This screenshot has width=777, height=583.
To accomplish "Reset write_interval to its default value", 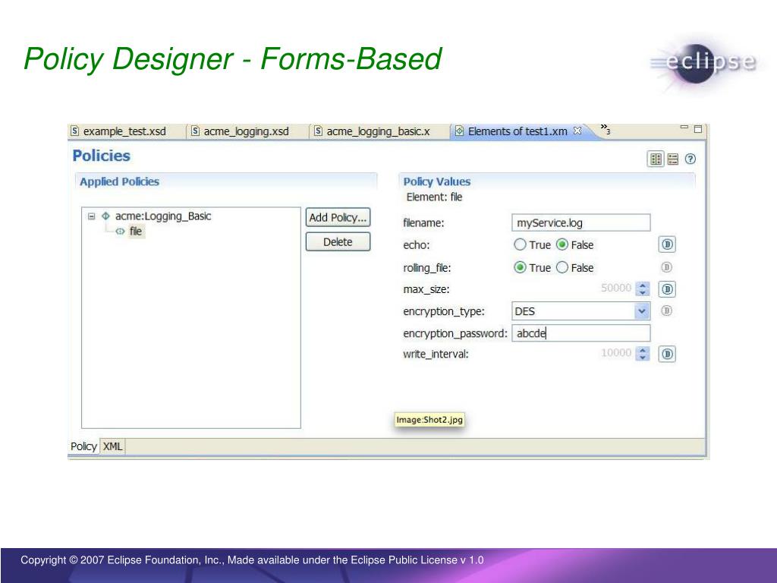I will tap(667, 354).
